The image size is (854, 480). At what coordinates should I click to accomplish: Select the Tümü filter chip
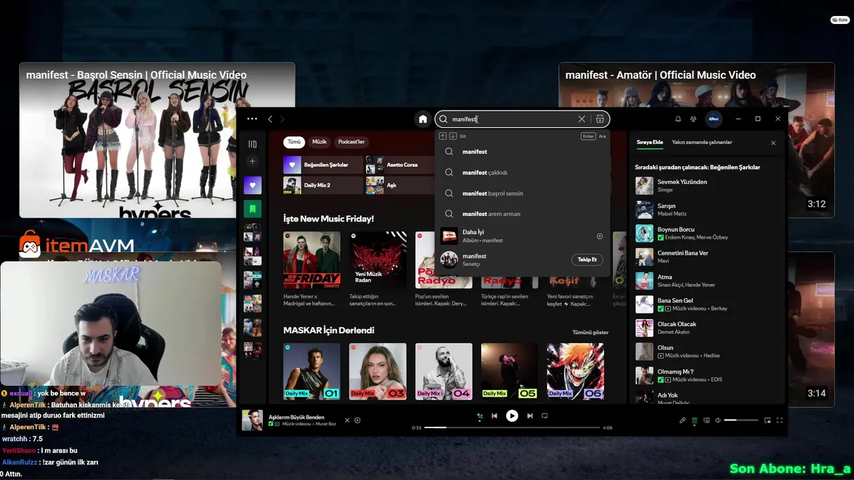(x=294, y=142)
